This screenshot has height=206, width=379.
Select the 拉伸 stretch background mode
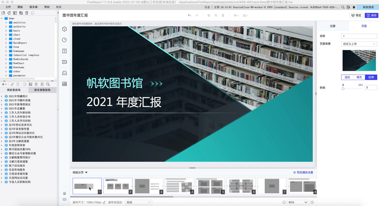371,77
